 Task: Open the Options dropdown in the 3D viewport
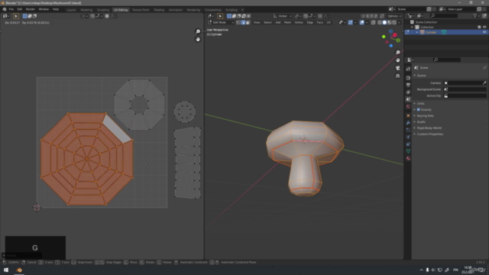pos(394,16)
